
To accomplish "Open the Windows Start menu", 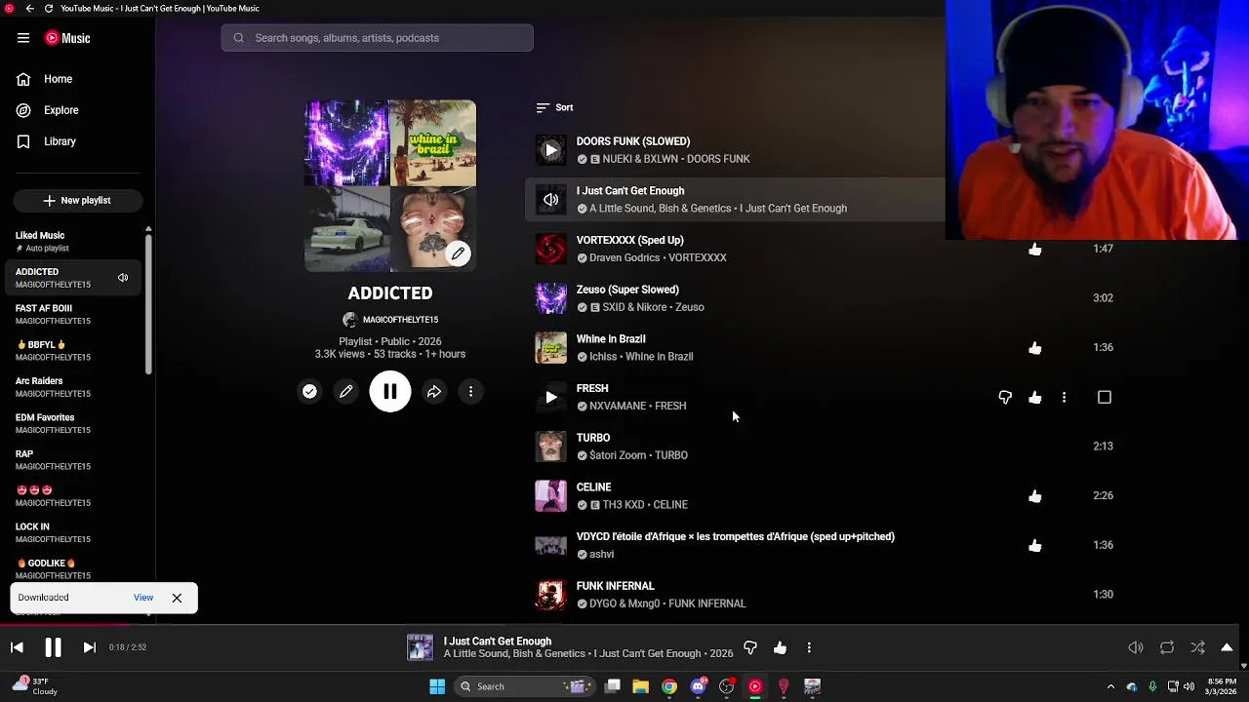I will tap(437, 686).
